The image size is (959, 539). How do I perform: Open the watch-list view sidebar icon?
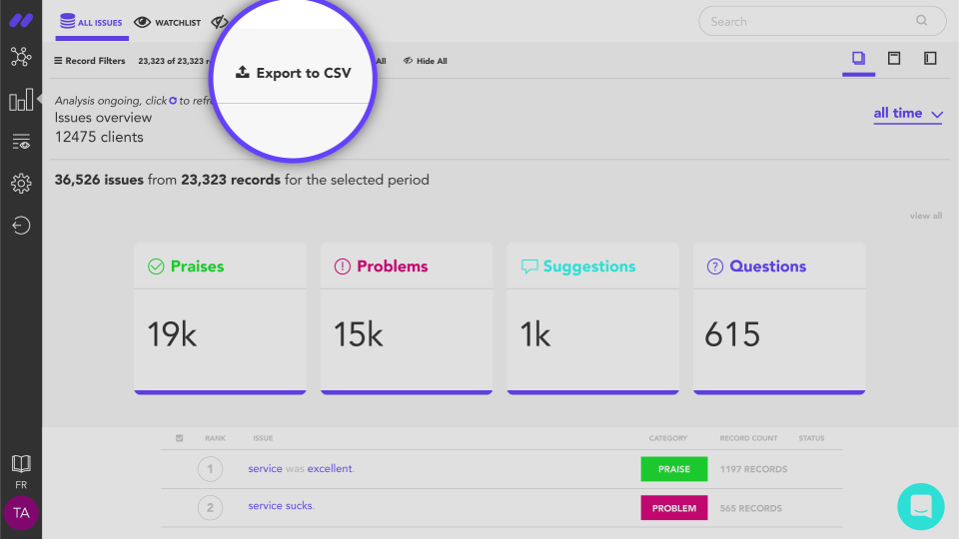(x=21, y=142)
